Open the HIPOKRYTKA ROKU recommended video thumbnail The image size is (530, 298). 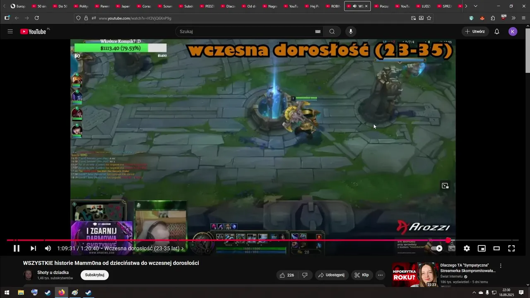point(415,275)
